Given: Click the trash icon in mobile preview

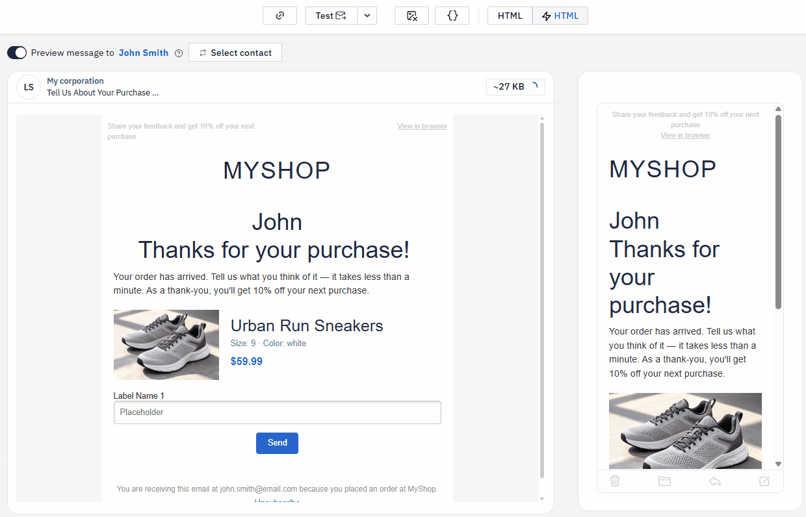Looking at the screenshot, I should pos(615,481).
